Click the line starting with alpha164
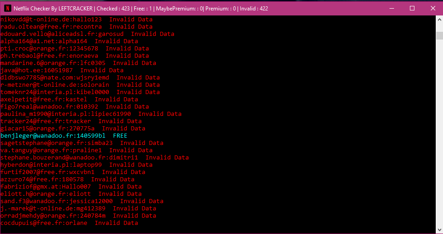This screenshot has width=443, height=234. pyautogui.click(x=44, y=41)
